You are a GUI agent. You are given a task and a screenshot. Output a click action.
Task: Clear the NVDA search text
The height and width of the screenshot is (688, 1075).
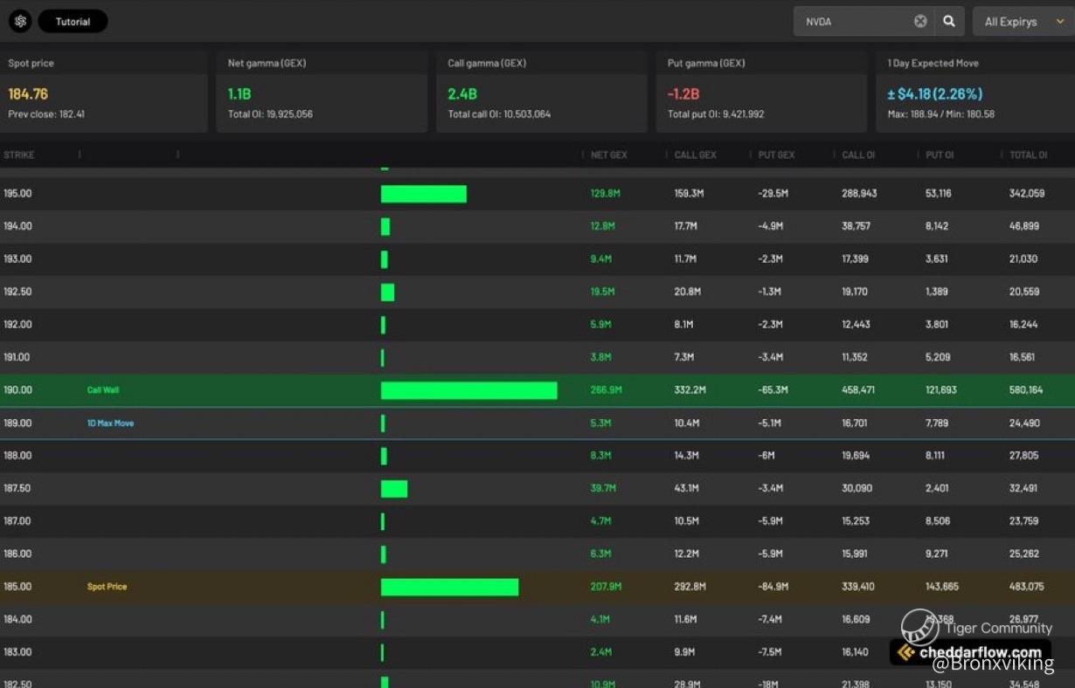[x=920, y=22]
